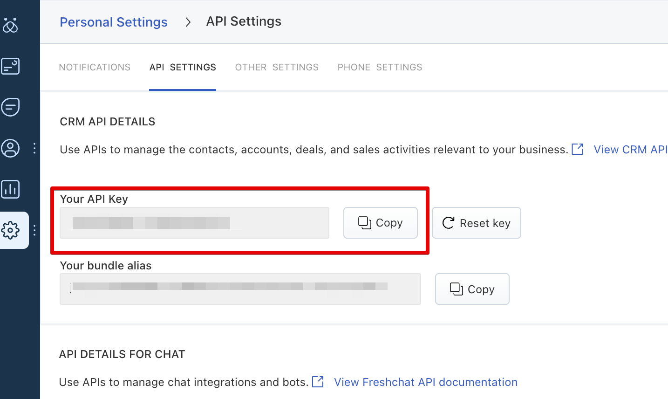The width and height of the screenshot is (668, 399).
Task: Go back to Personal Settings breadcrumb link
Action: 114,22
